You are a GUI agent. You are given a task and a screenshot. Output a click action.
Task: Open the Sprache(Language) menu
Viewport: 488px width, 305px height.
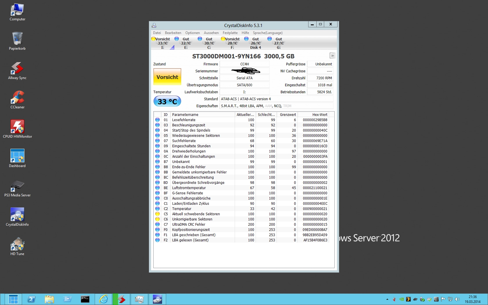click(x=268, y=33)
